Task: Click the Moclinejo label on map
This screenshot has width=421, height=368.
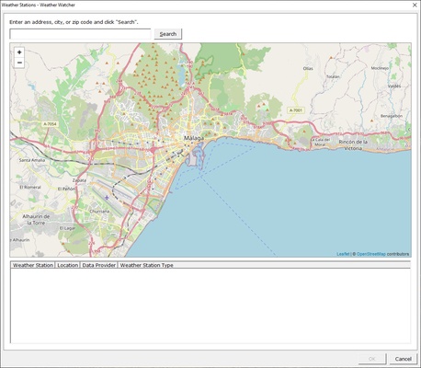Action: click(380, 68)
